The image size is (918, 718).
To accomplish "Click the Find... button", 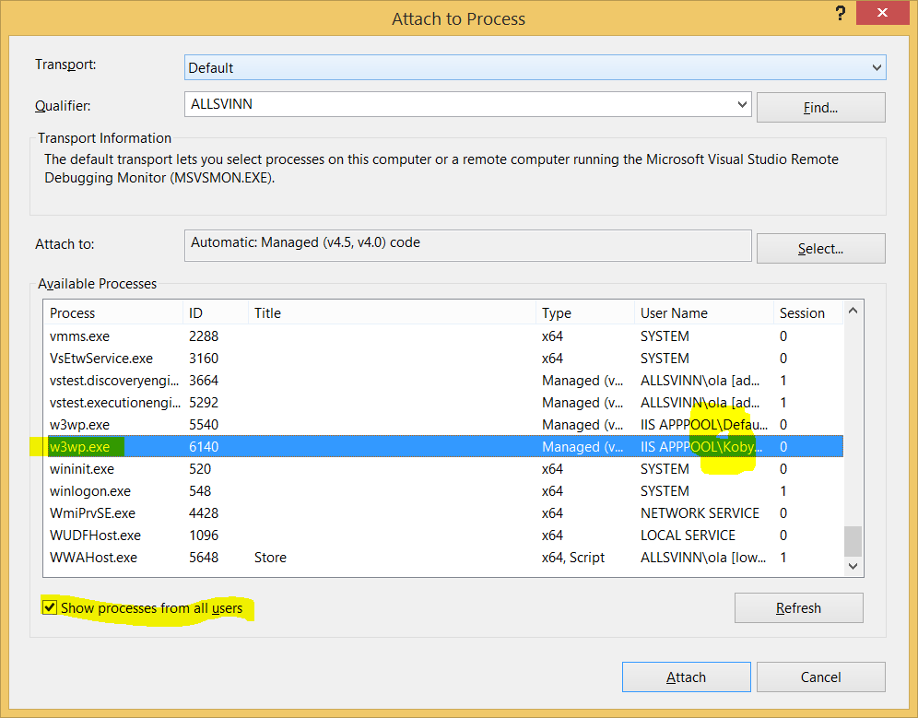I will 820,108.
